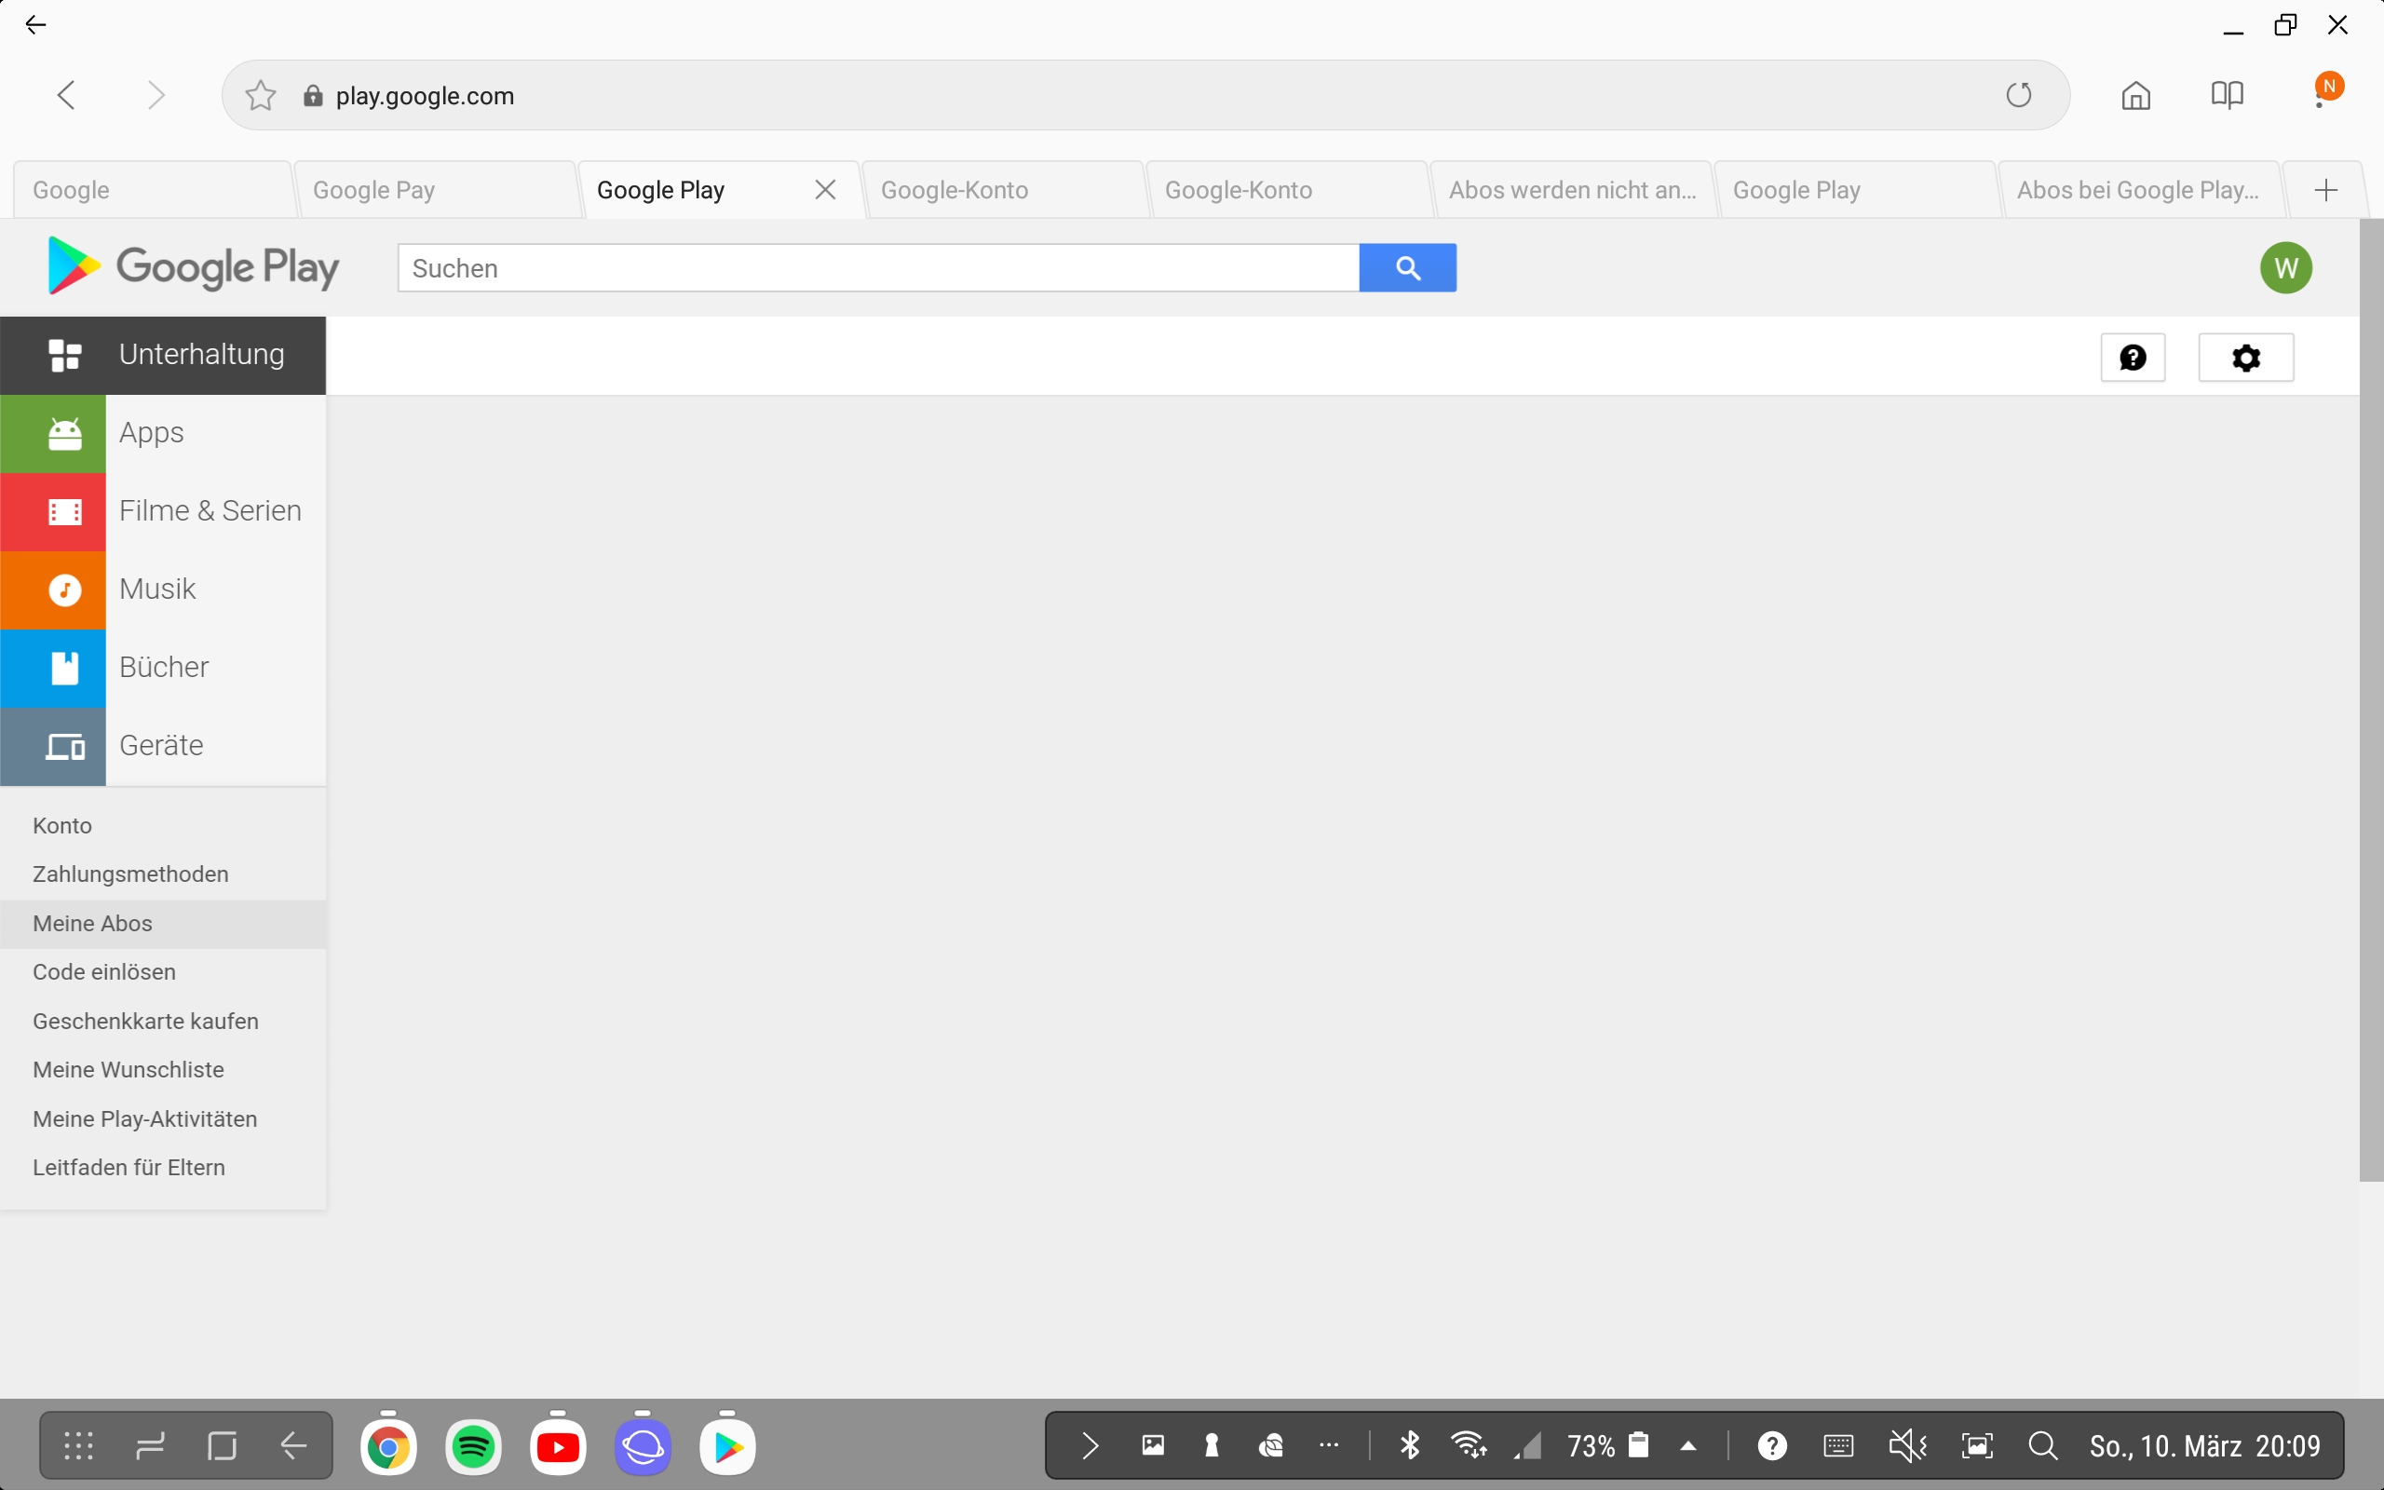The image size is (2384, 1490).
Task: Unmute the sound via speaker icon
Action: (1907, 1445)
